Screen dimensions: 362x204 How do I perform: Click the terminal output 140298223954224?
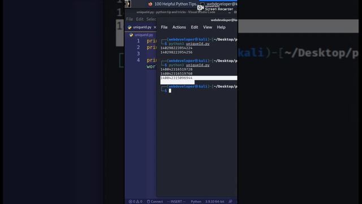click(x=176, y=48)
